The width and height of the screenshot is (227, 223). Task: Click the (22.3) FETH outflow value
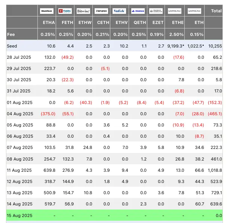(x=68, y=80)
